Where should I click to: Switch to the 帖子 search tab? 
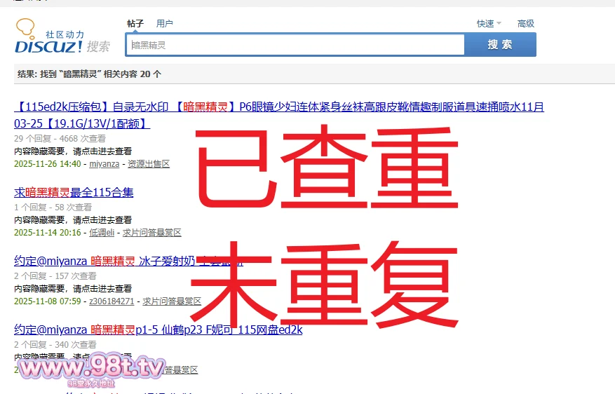[x=135, y=23]
